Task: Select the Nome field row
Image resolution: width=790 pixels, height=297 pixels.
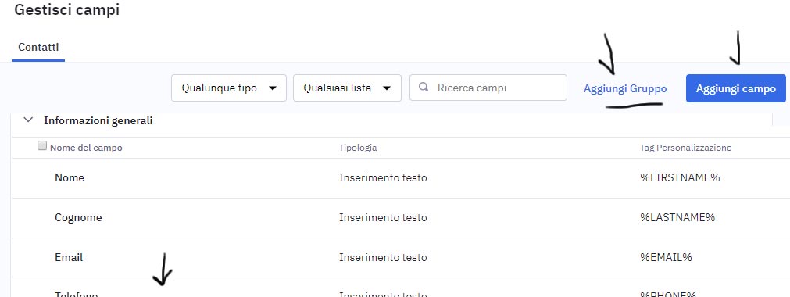Action: point(401,178)
